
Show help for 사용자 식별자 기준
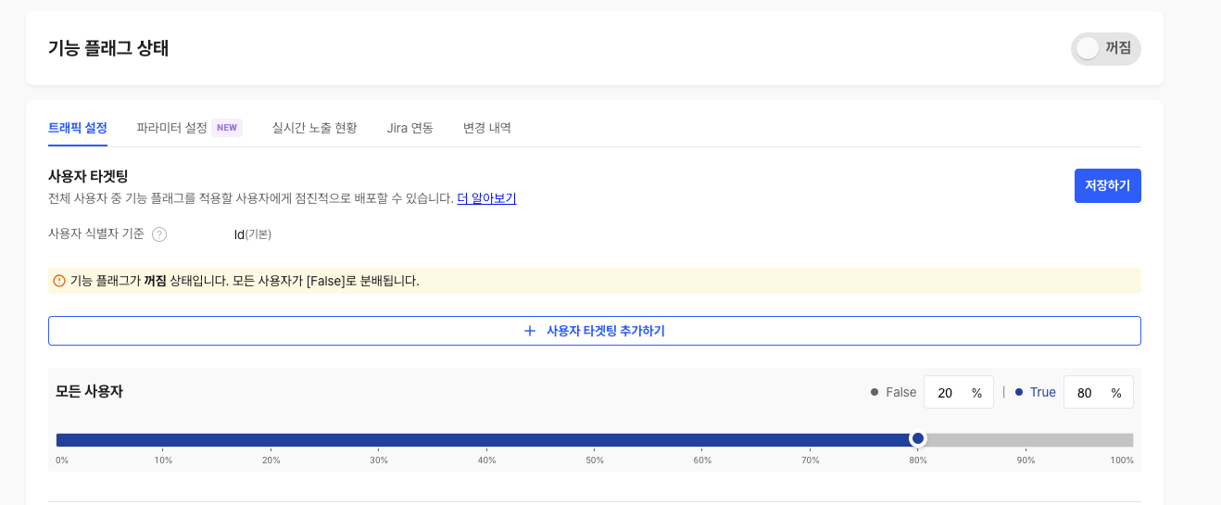(x=159, y=234)
